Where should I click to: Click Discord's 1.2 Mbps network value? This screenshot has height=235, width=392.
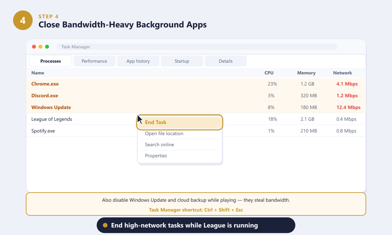pos(347,96)
